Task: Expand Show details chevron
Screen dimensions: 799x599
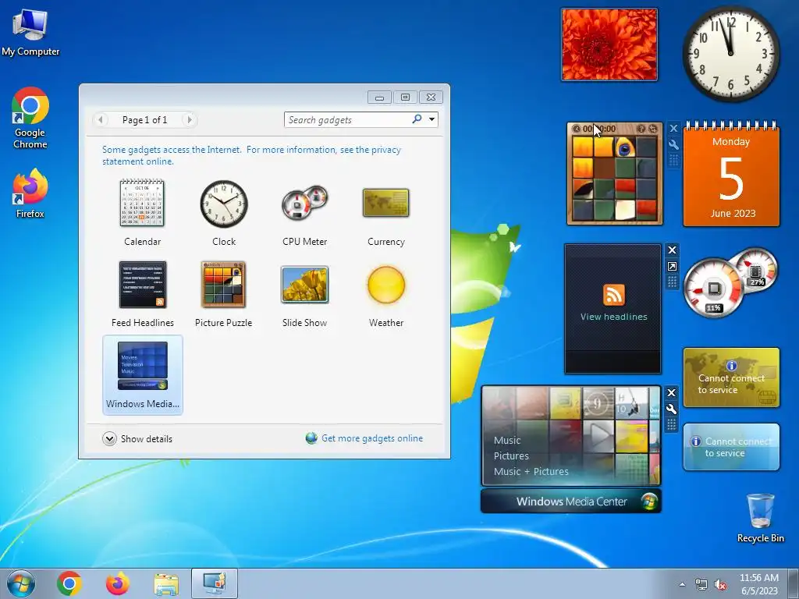Action: [x=109, y=438]
